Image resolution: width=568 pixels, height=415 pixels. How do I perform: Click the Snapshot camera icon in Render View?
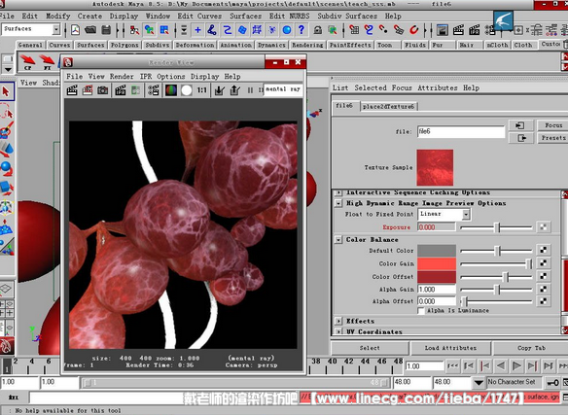102,90
